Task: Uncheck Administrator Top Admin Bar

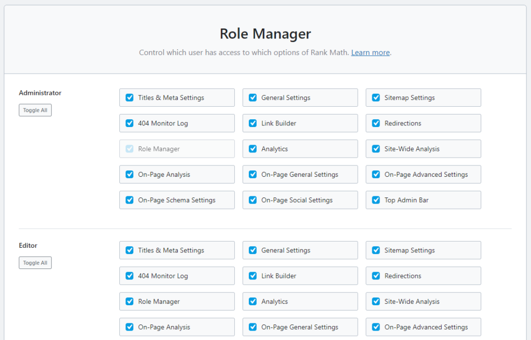Action: tap(376, 200)
